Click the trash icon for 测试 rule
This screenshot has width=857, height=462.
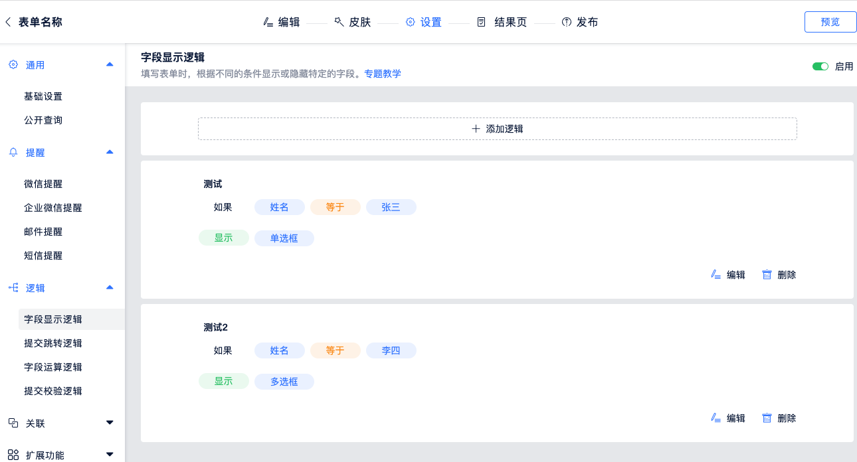point(767,275)
